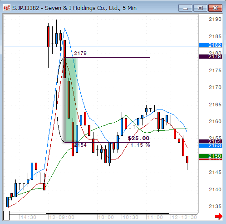Viewport: 226px width, 224px height.
Task: Click the 2190 price axis label
Action: click(x=215, y=19)
